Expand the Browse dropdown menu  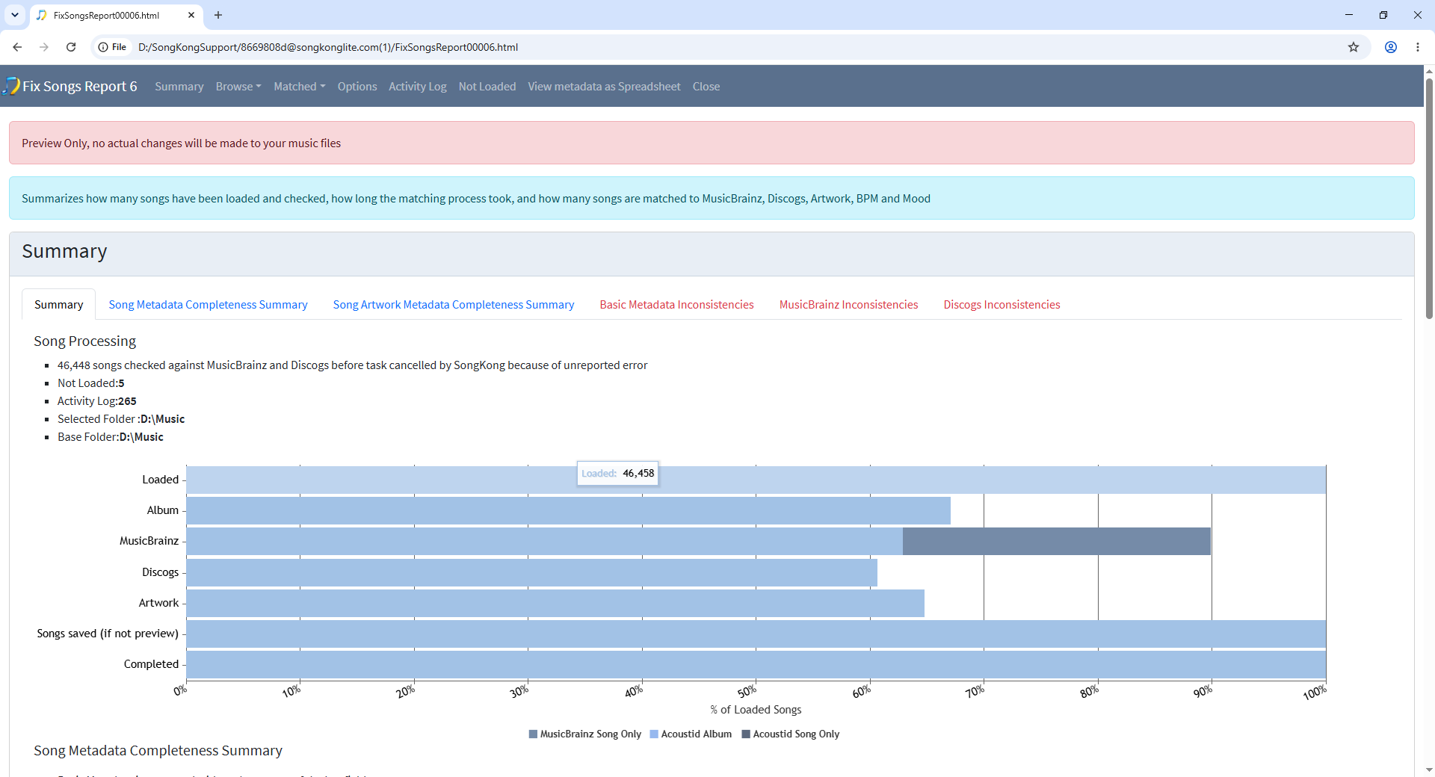pyautogui.click(x=238, y=87)
